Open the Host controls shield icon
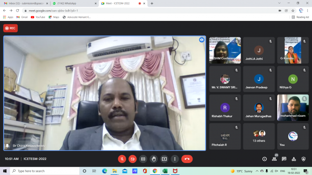Image resolution: width=312 pixels, height=175 pixels. (304, 159)
